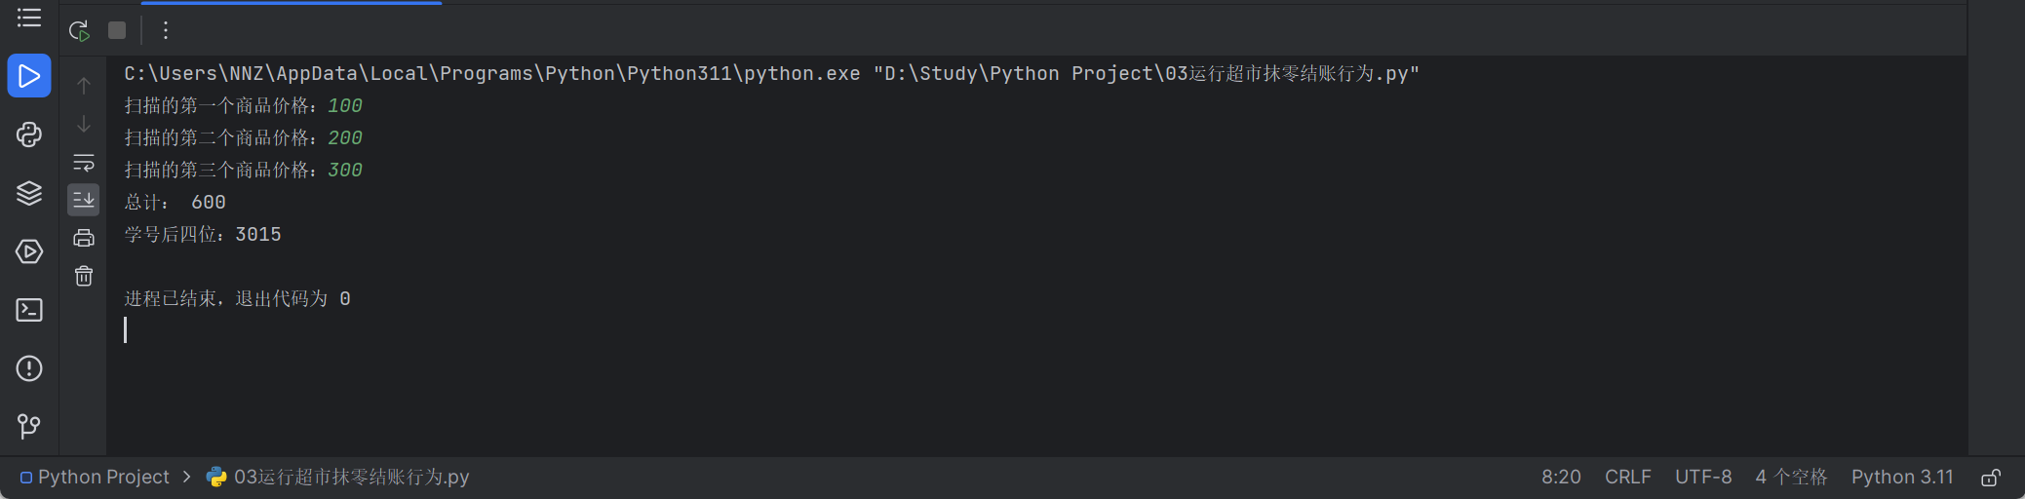Screen dimensions: 2025x499
Task: Change CRLF line separator setting
Action: tap(1627, 477)
